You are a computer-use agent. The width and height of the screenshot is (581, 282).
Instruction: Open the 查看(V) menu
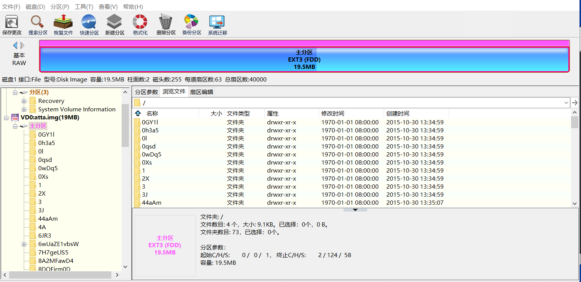tap(108, 7)
